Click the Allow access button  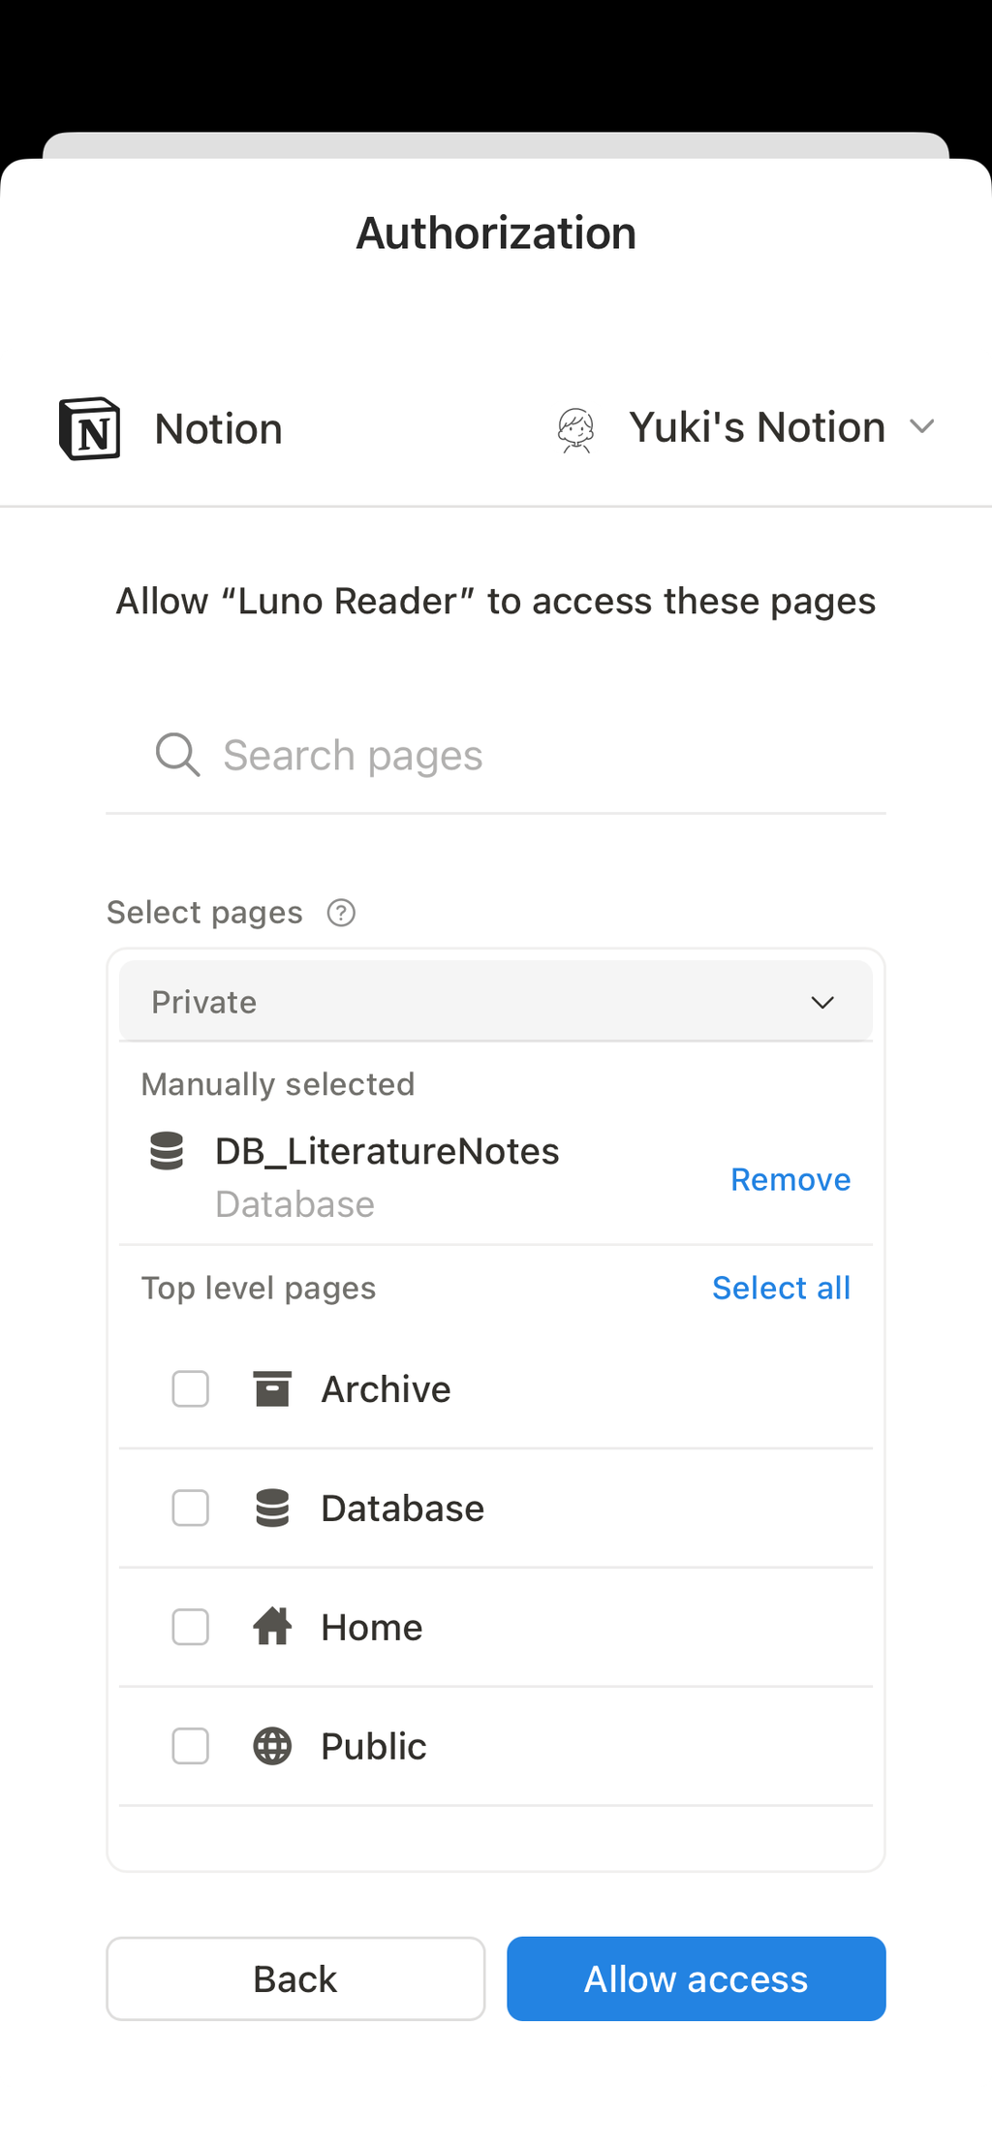pyautogui.click(x=696, y=1978)
